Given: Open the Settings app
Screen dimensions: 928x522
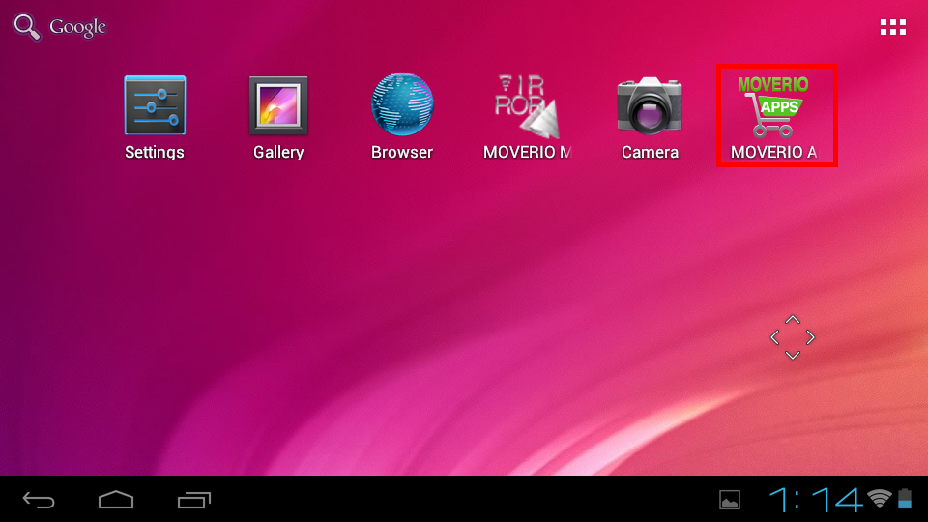Looking at the screenshot, I should point(155,106).
